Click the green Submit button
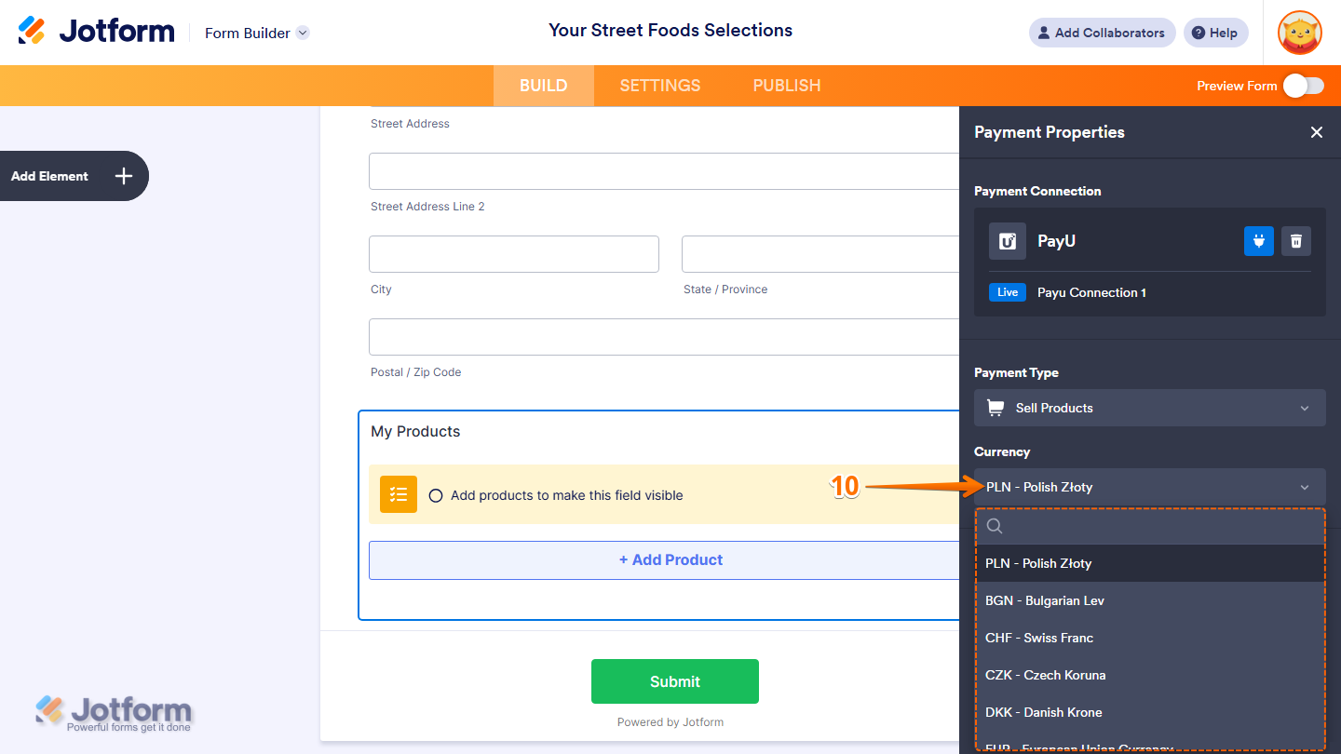 click(674, 681)
